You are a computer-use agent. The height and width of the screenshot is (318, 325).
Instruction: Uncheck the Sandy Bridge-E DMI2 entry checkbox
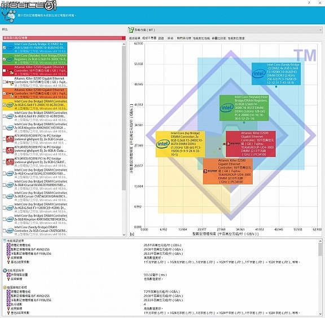[x=5, y=48]
